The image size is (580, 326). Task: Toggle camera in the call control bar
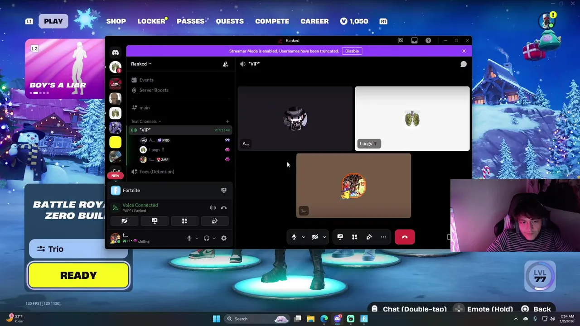click(x=315, y=237)
